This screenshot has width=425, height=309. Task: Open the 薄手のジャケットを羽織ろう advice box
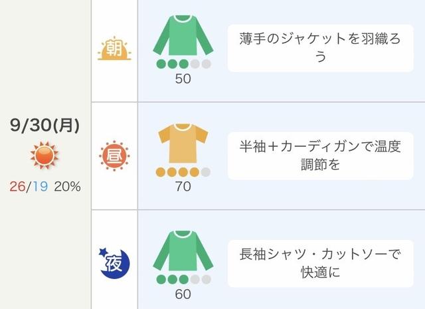(320, 48)
